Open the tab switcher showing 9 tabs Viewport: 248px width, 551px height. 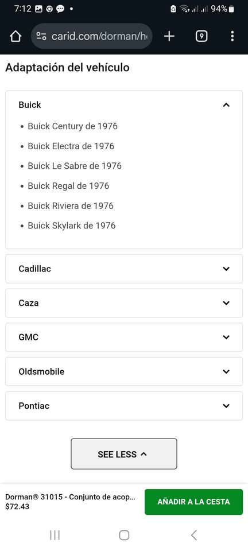coord(201,36)
